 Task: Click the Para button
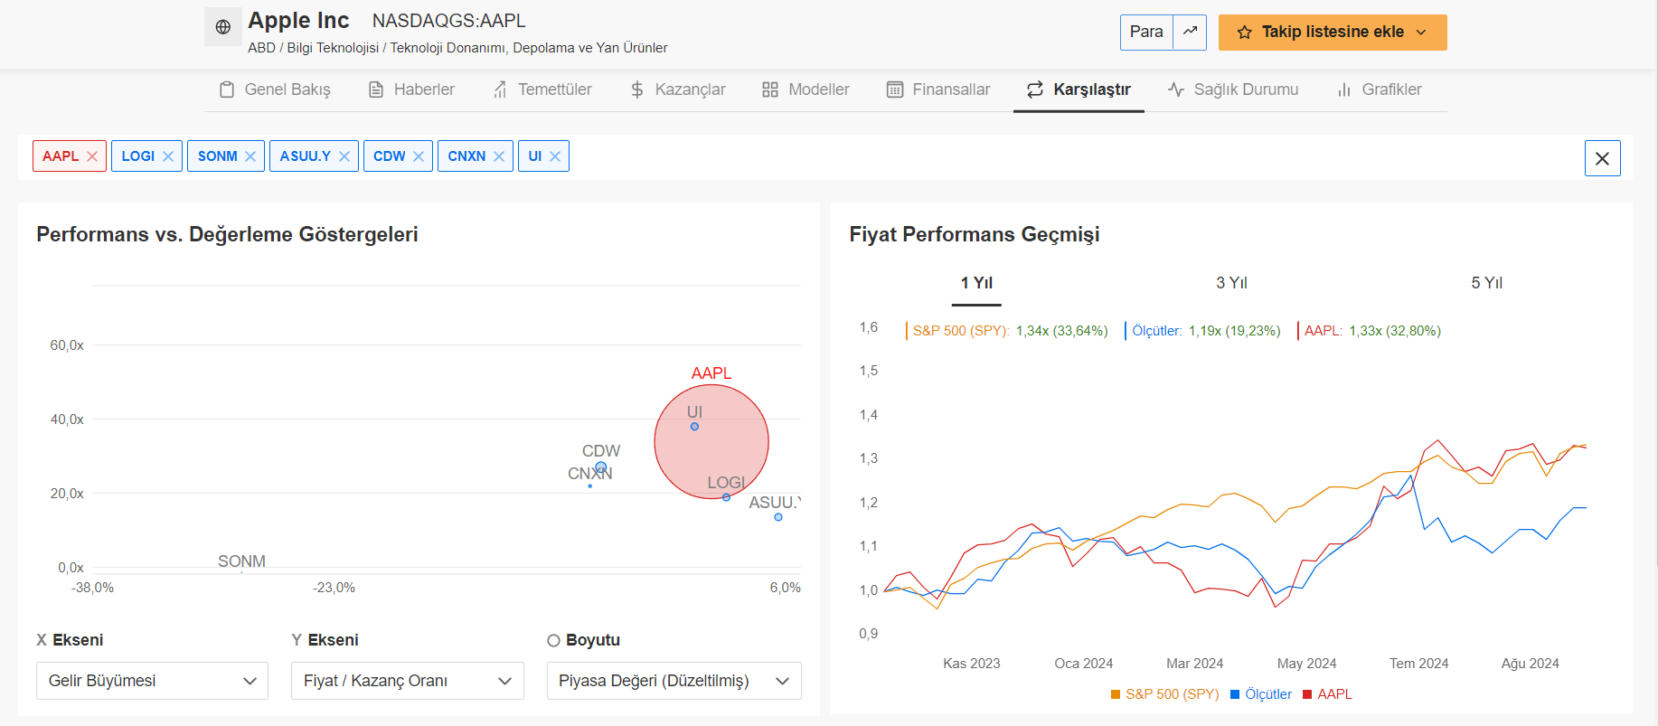click(x=1146, y=32)
